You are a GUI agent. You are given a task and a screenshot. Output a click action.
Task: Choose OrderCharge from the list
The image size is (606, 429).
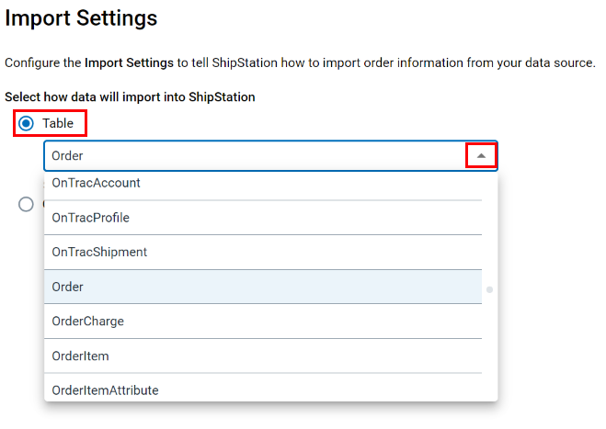263,322
